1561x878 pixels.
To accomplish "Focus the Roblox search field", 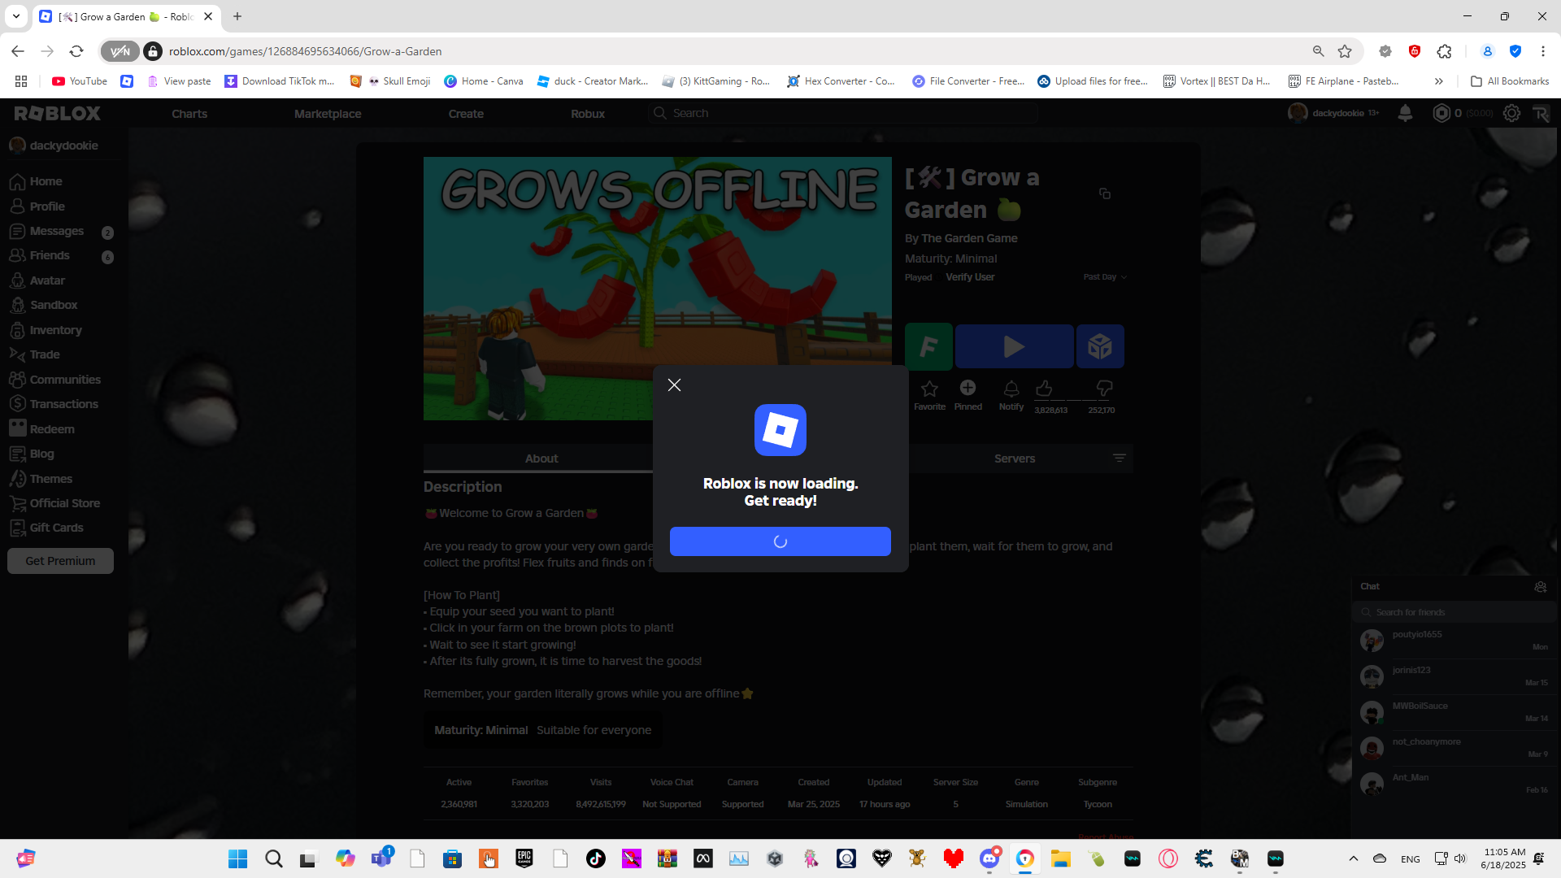I will pyautogui.click(x=842, y=113).
